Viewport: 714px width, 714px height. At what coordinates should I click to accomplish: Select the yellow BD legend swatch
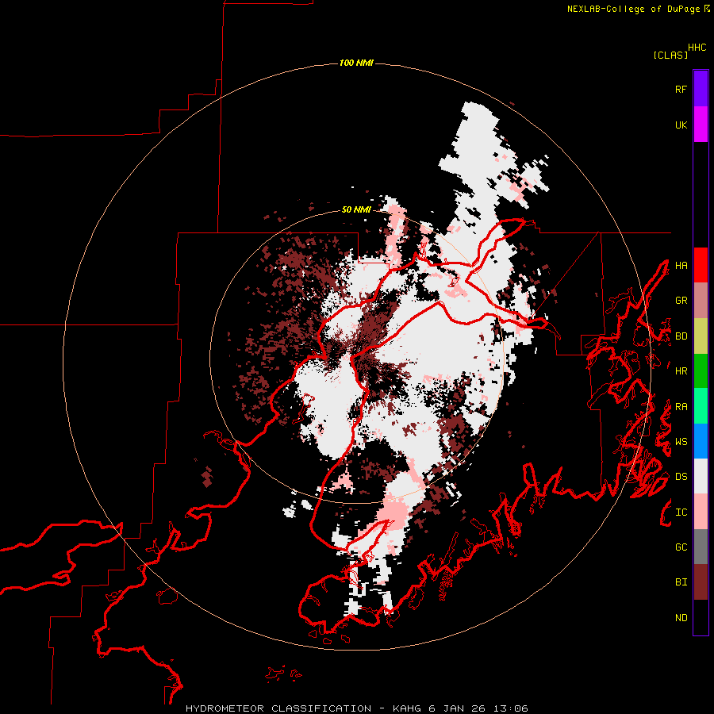click(x=701, y=336)
